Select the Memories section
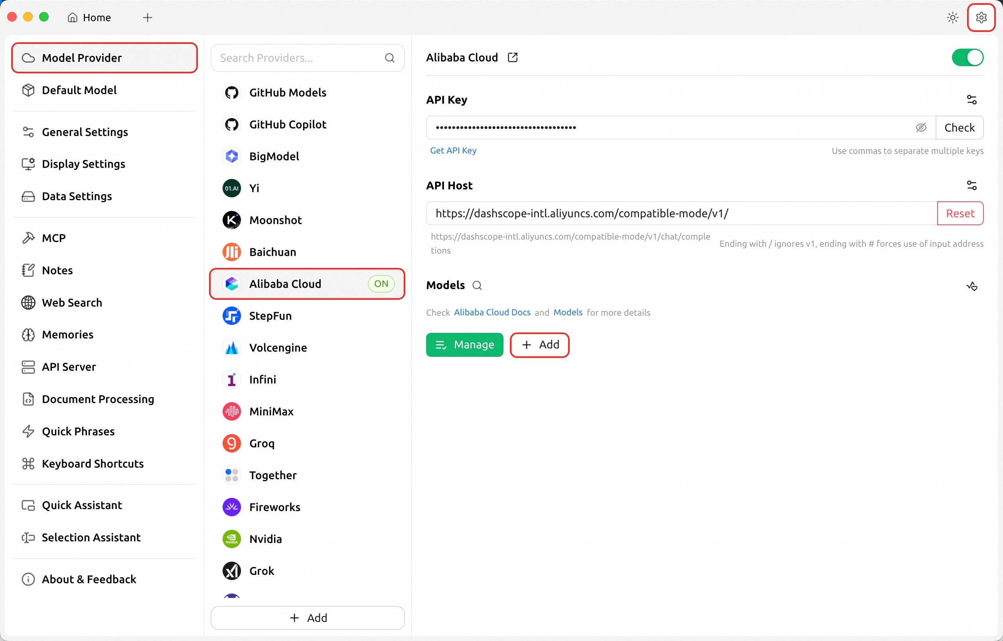1003x641 pixels. point(68,334)
